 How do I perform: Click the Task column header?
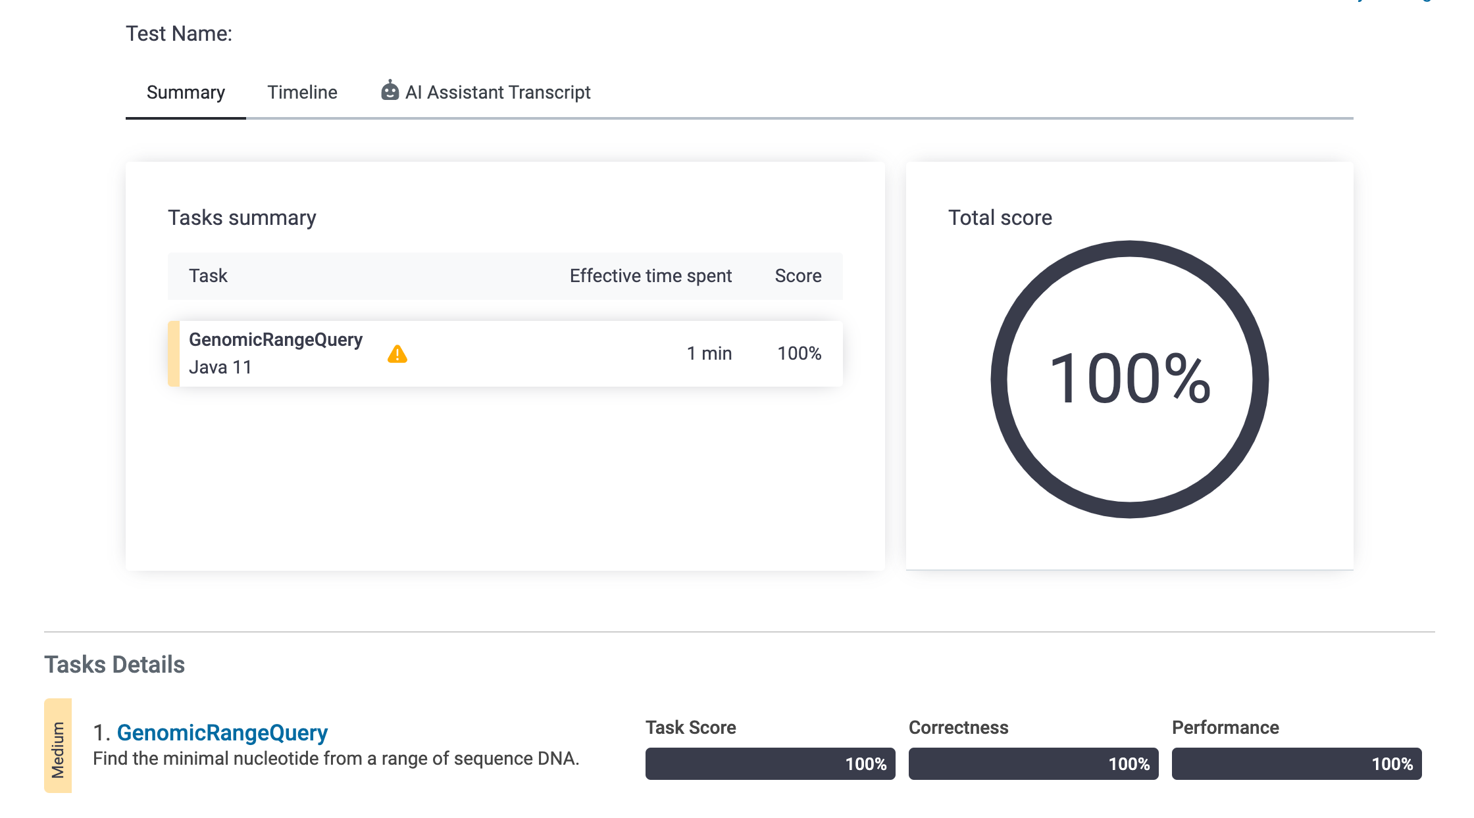tap(208, 276)
